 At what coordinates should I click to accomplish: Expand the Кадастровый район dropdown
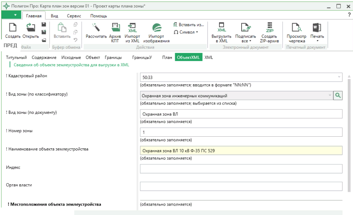click(x=339, y=77)
